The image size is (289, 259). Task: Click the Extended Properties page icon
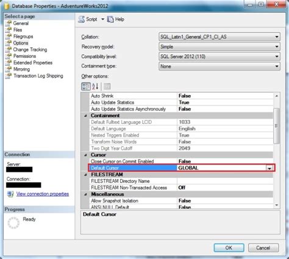click(x=9, y=62)
